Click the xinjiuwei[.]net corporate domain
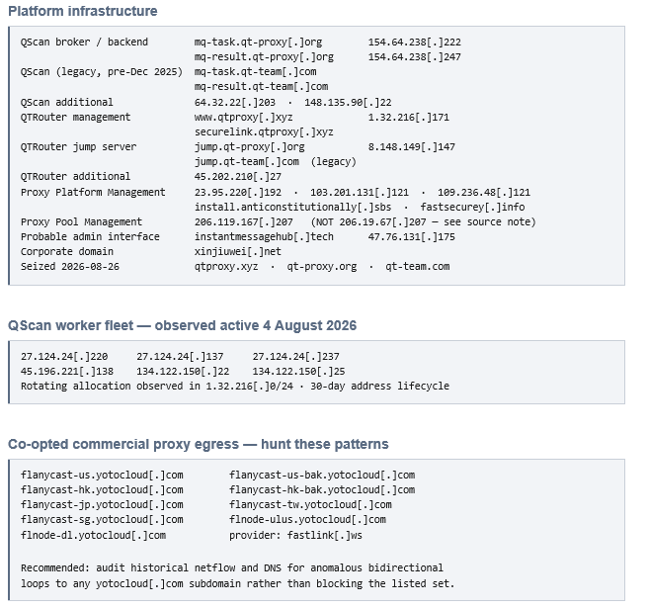 coord(238,252)
